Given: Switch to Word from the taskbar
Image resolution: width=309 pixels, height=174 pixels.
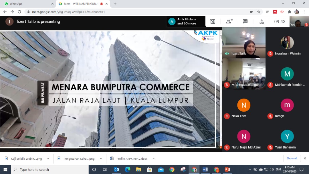Looking at the screenshot, I should 205,169.
